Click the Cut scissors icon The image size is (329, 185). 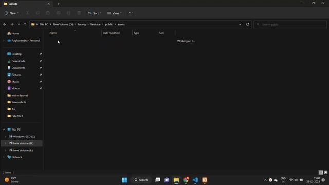point(27,13)
